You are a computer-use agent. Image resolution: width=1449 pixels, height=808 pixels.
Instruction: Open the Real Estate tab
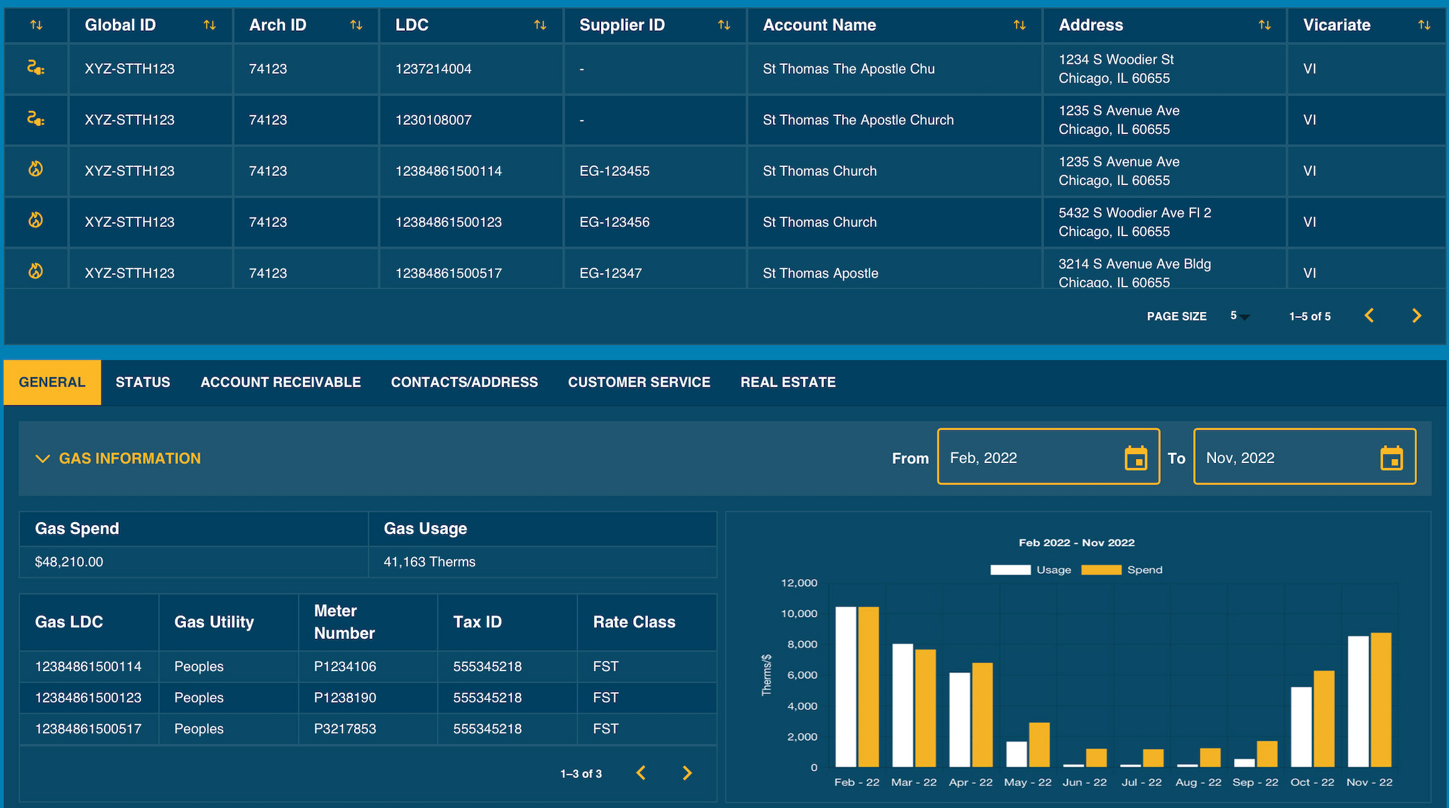pos(788,382)
